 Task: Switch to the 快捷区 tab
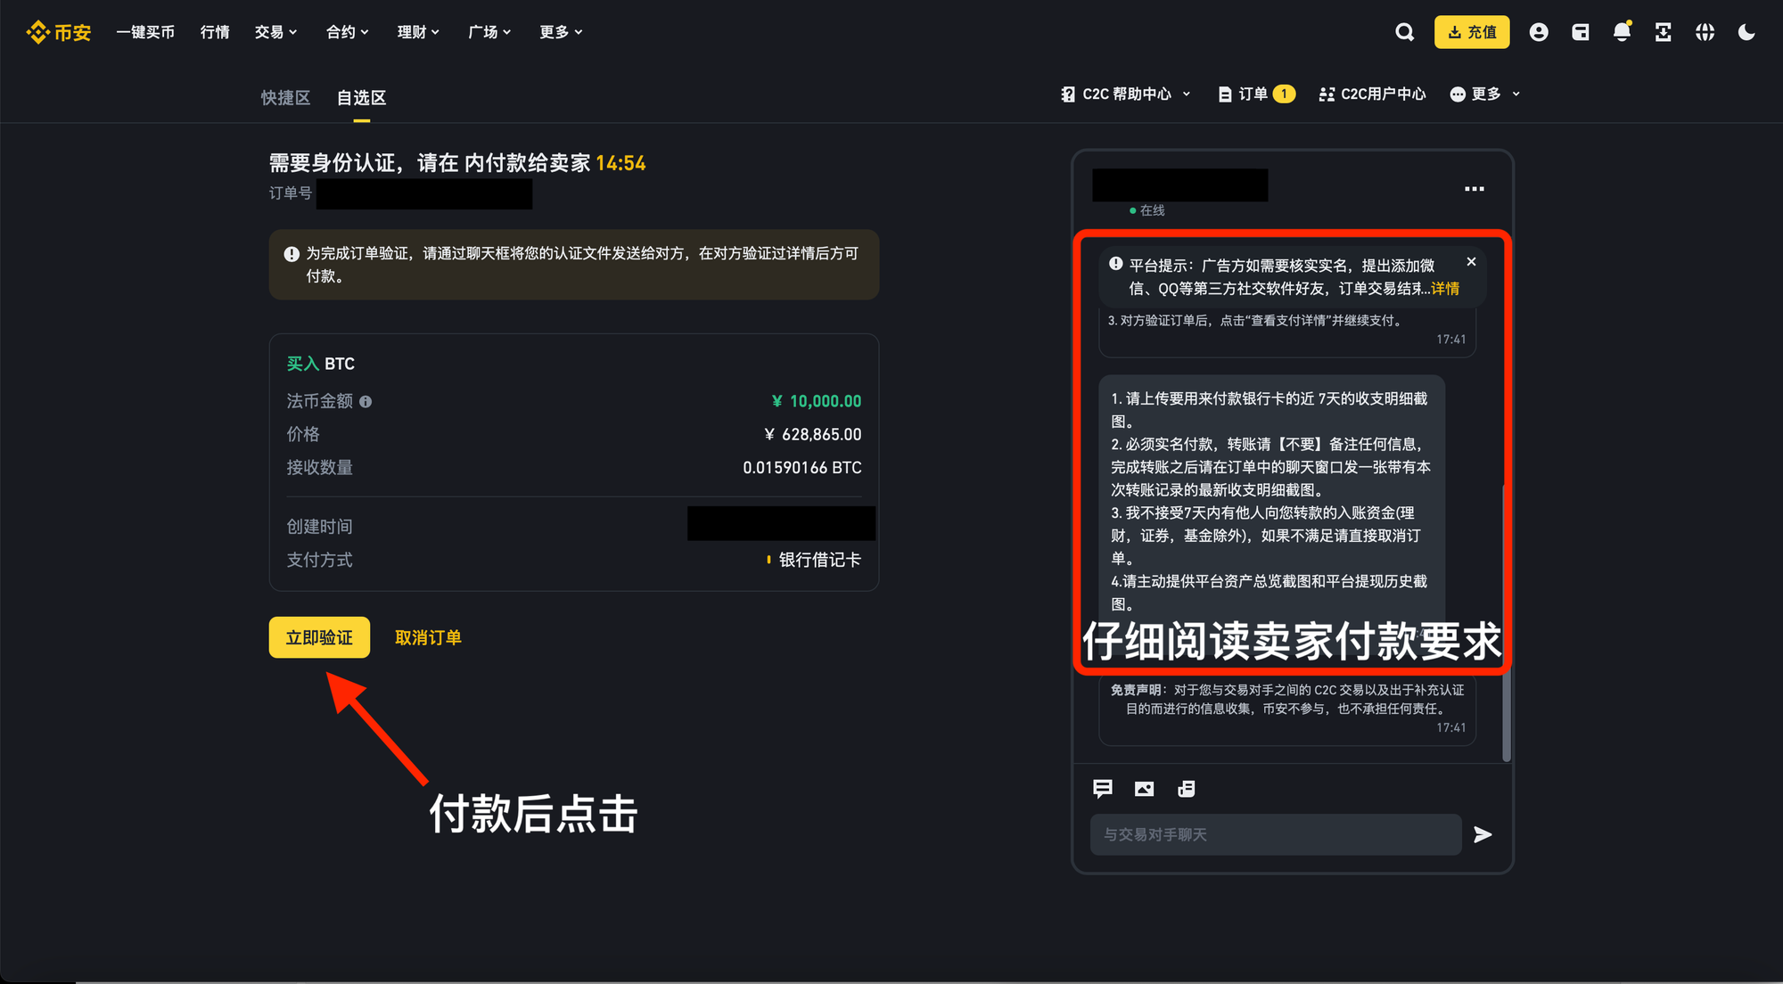284,98
